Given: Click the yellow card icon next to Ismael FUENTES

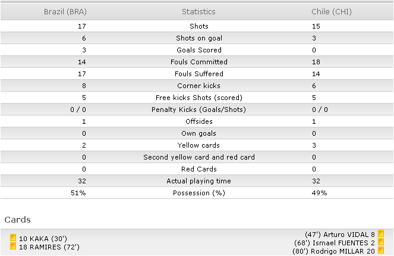Looking at the screenshot, I should (x=381, y=242).
